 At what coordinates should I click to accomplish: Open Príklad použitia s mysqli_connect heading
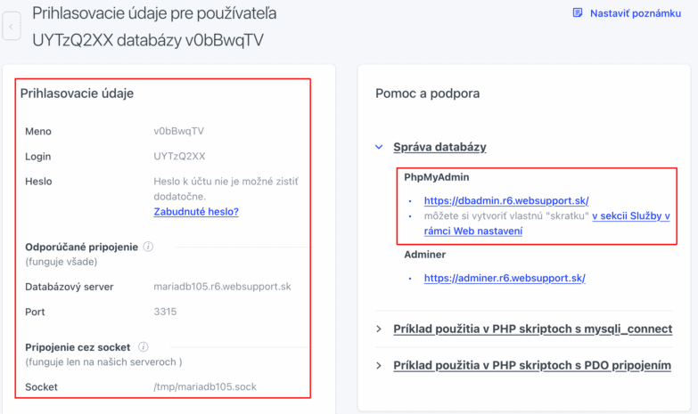pyautogui.click(x=532, y=329)
